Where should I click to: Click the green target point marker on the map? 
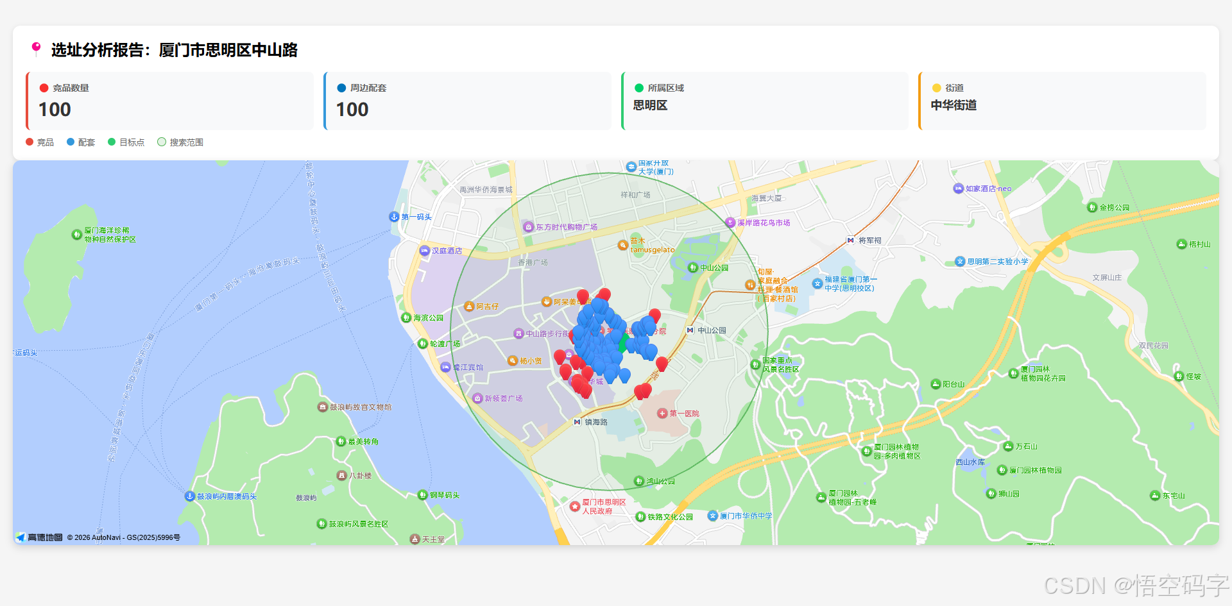pyautogui.click(x=624, y=342)
